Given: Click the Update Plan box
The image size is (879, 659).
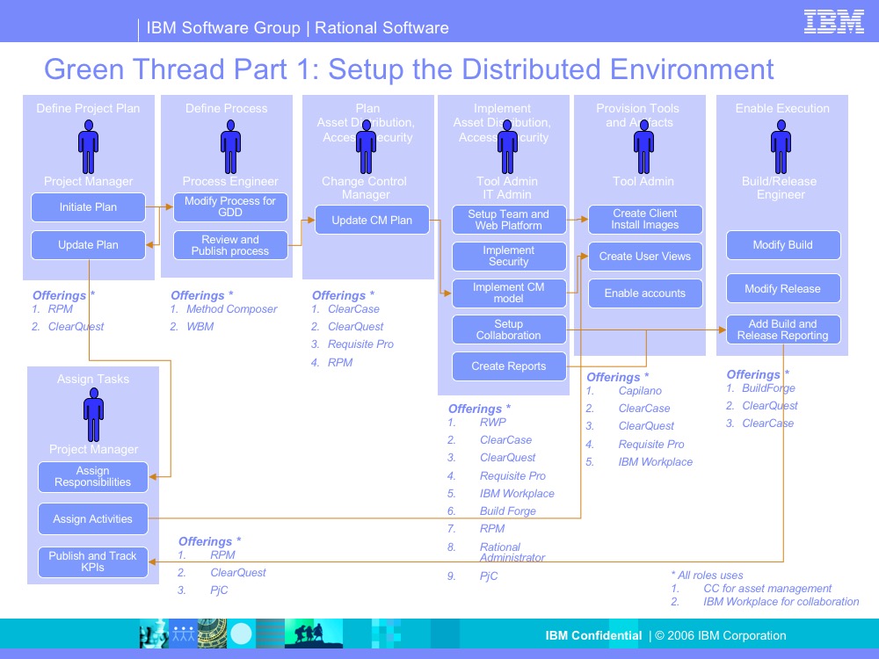Looking at the screenshot, I should [88, 245].
